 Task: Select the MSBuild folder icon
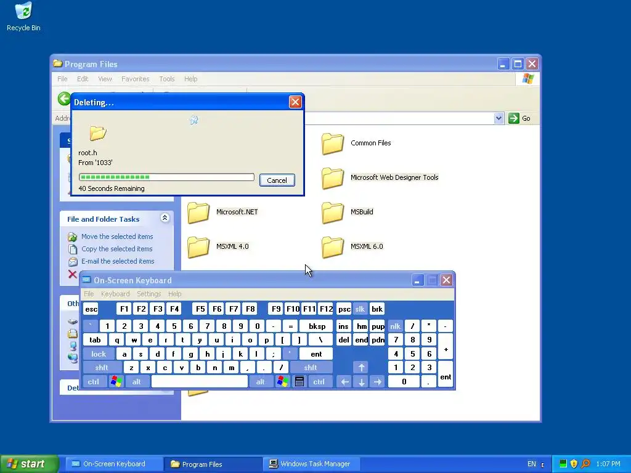tap(332, 212)
